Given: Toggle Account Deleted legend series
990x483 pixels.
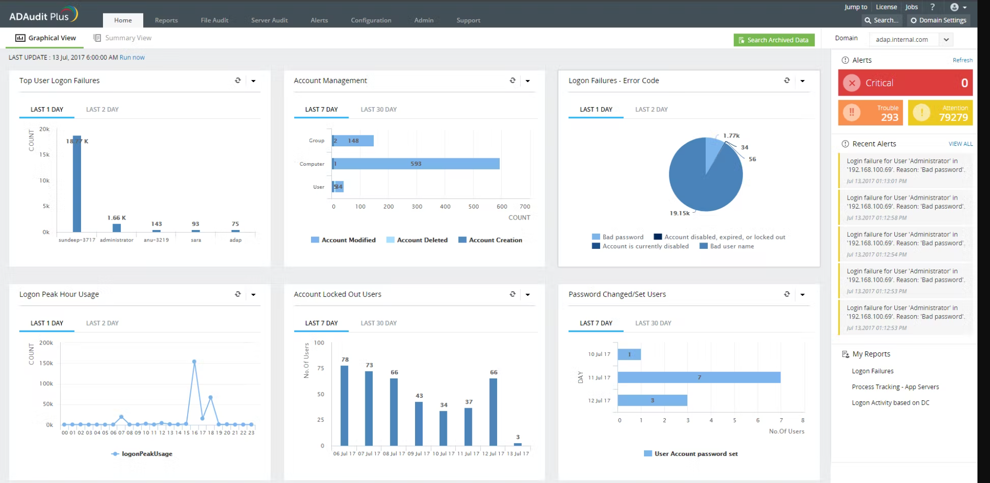Looking at the screenshot, I should [417, 240].
